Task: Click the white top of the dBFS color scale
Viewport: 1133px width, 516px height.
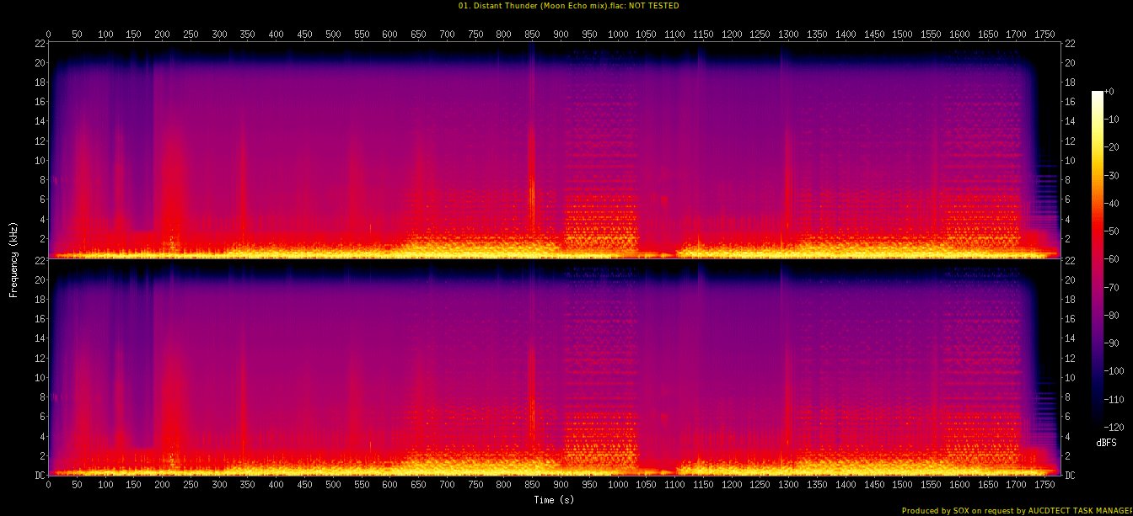Action: (x=1097, y=93)
